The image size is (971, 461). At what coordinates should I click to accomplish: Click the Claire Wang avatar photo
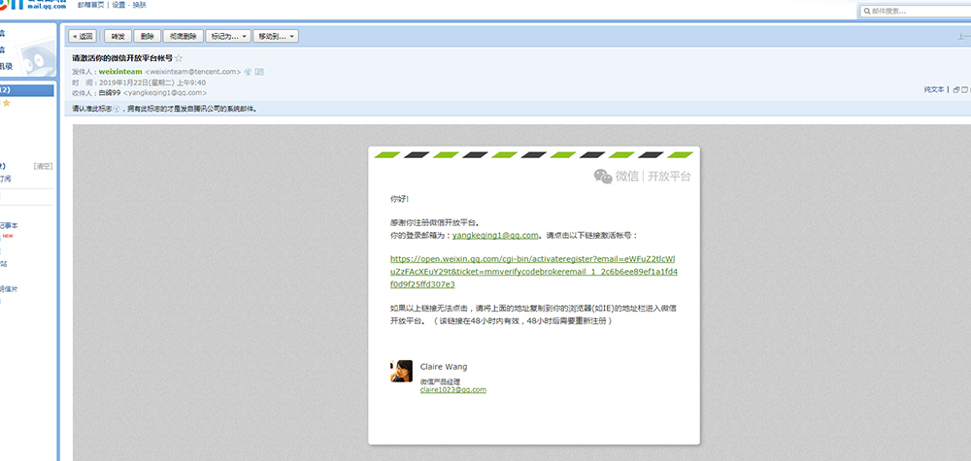click(x=401, y=371)
